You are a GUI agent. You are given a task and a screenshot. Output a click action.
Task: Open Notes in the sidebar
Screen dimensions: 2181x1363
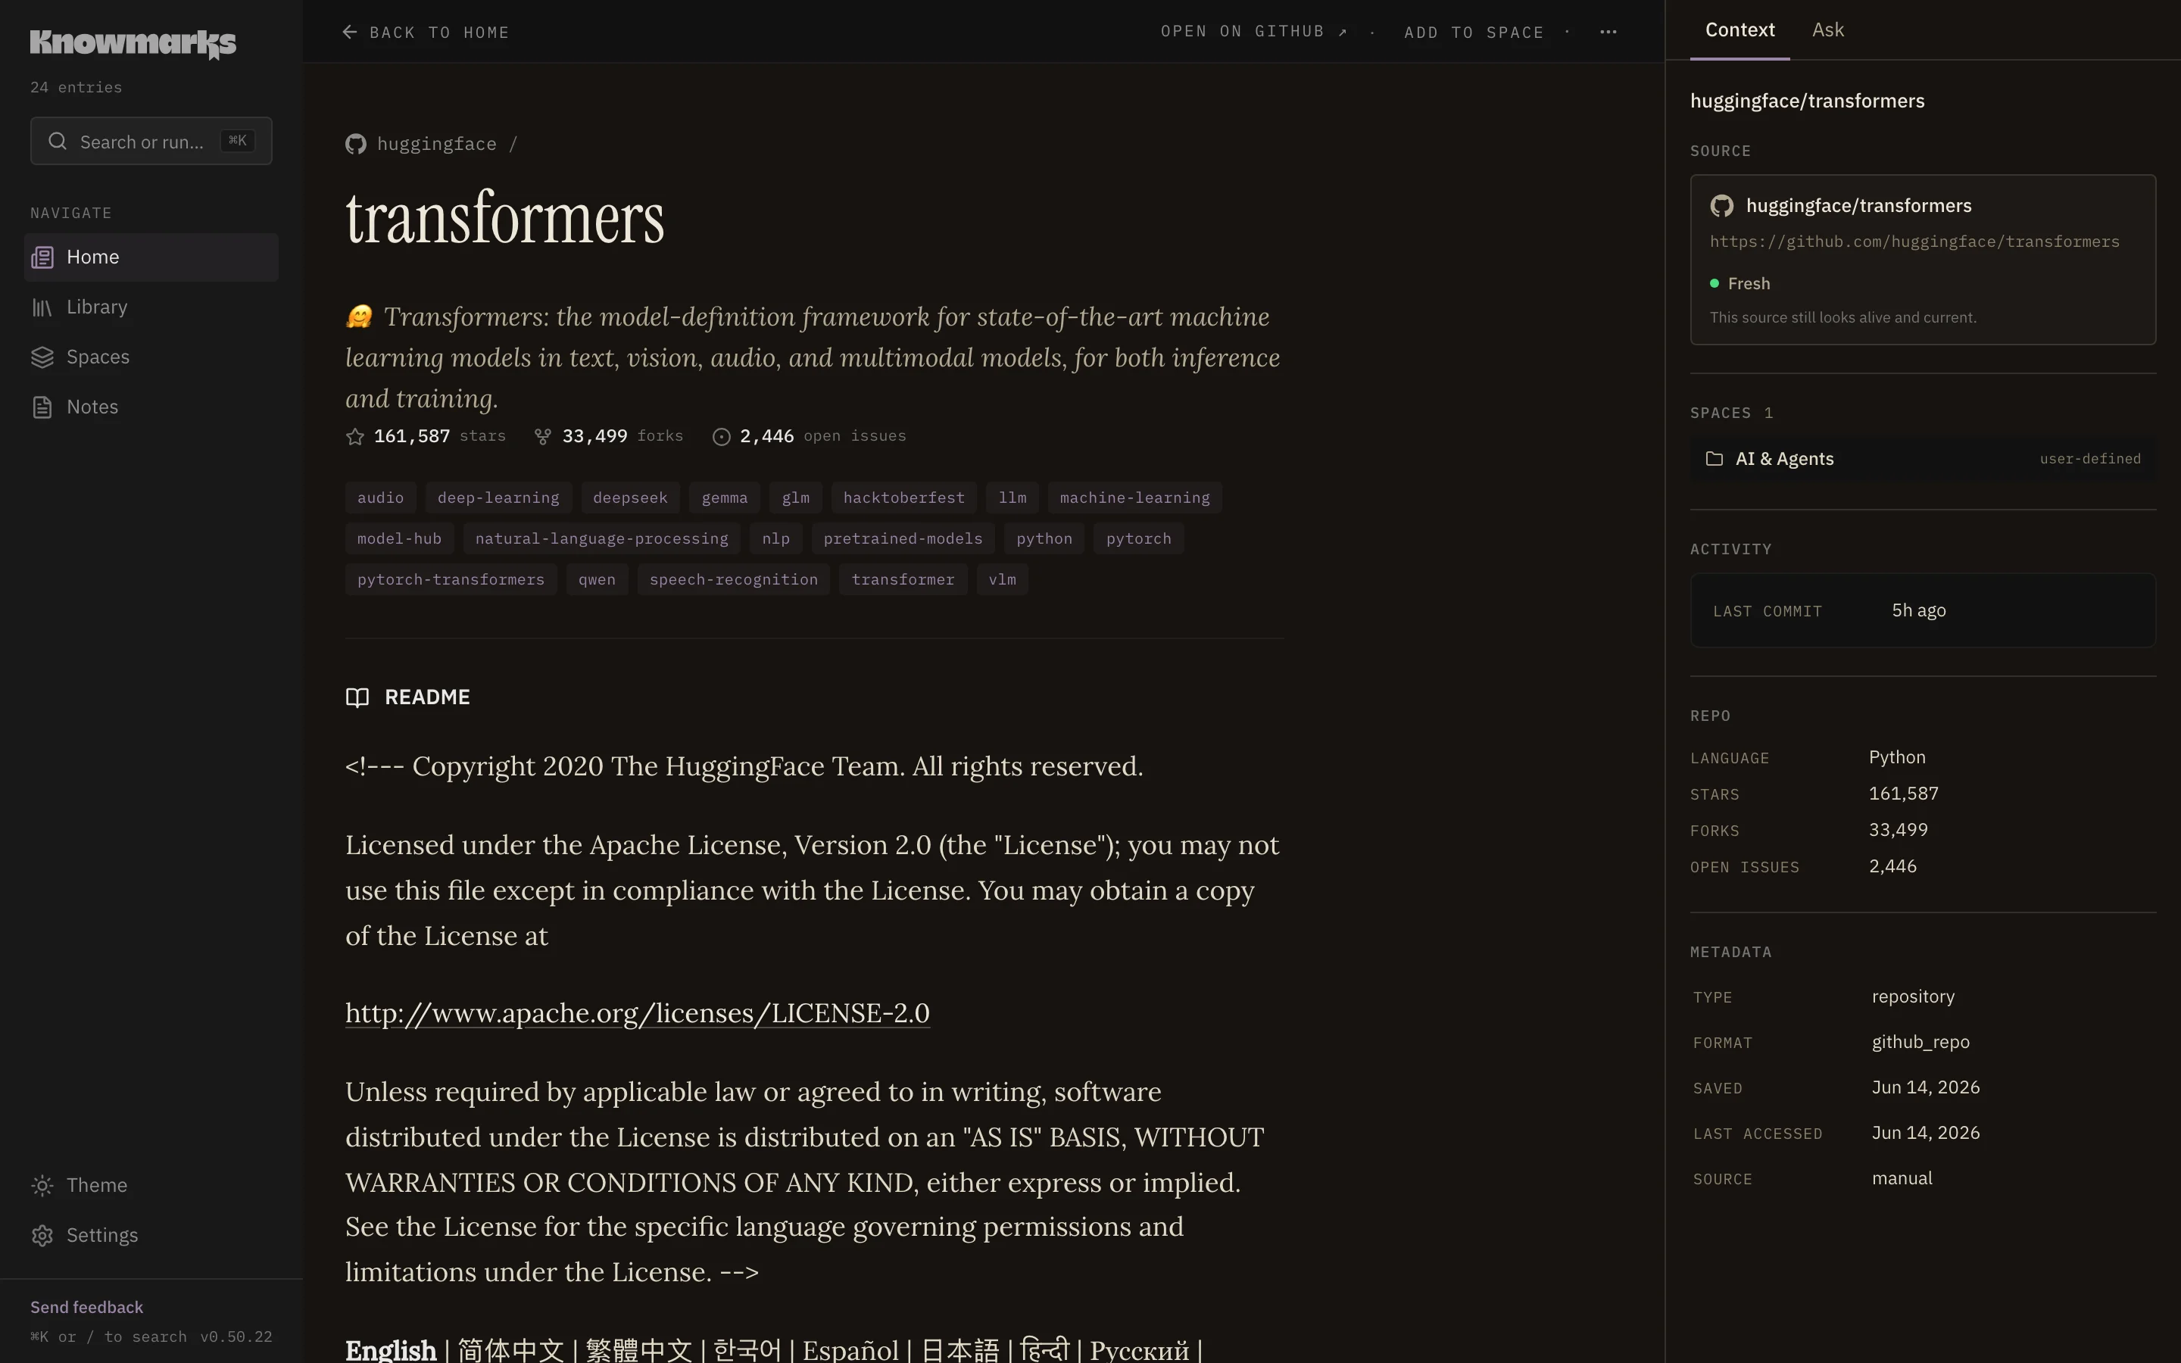[x=151, y=407]
